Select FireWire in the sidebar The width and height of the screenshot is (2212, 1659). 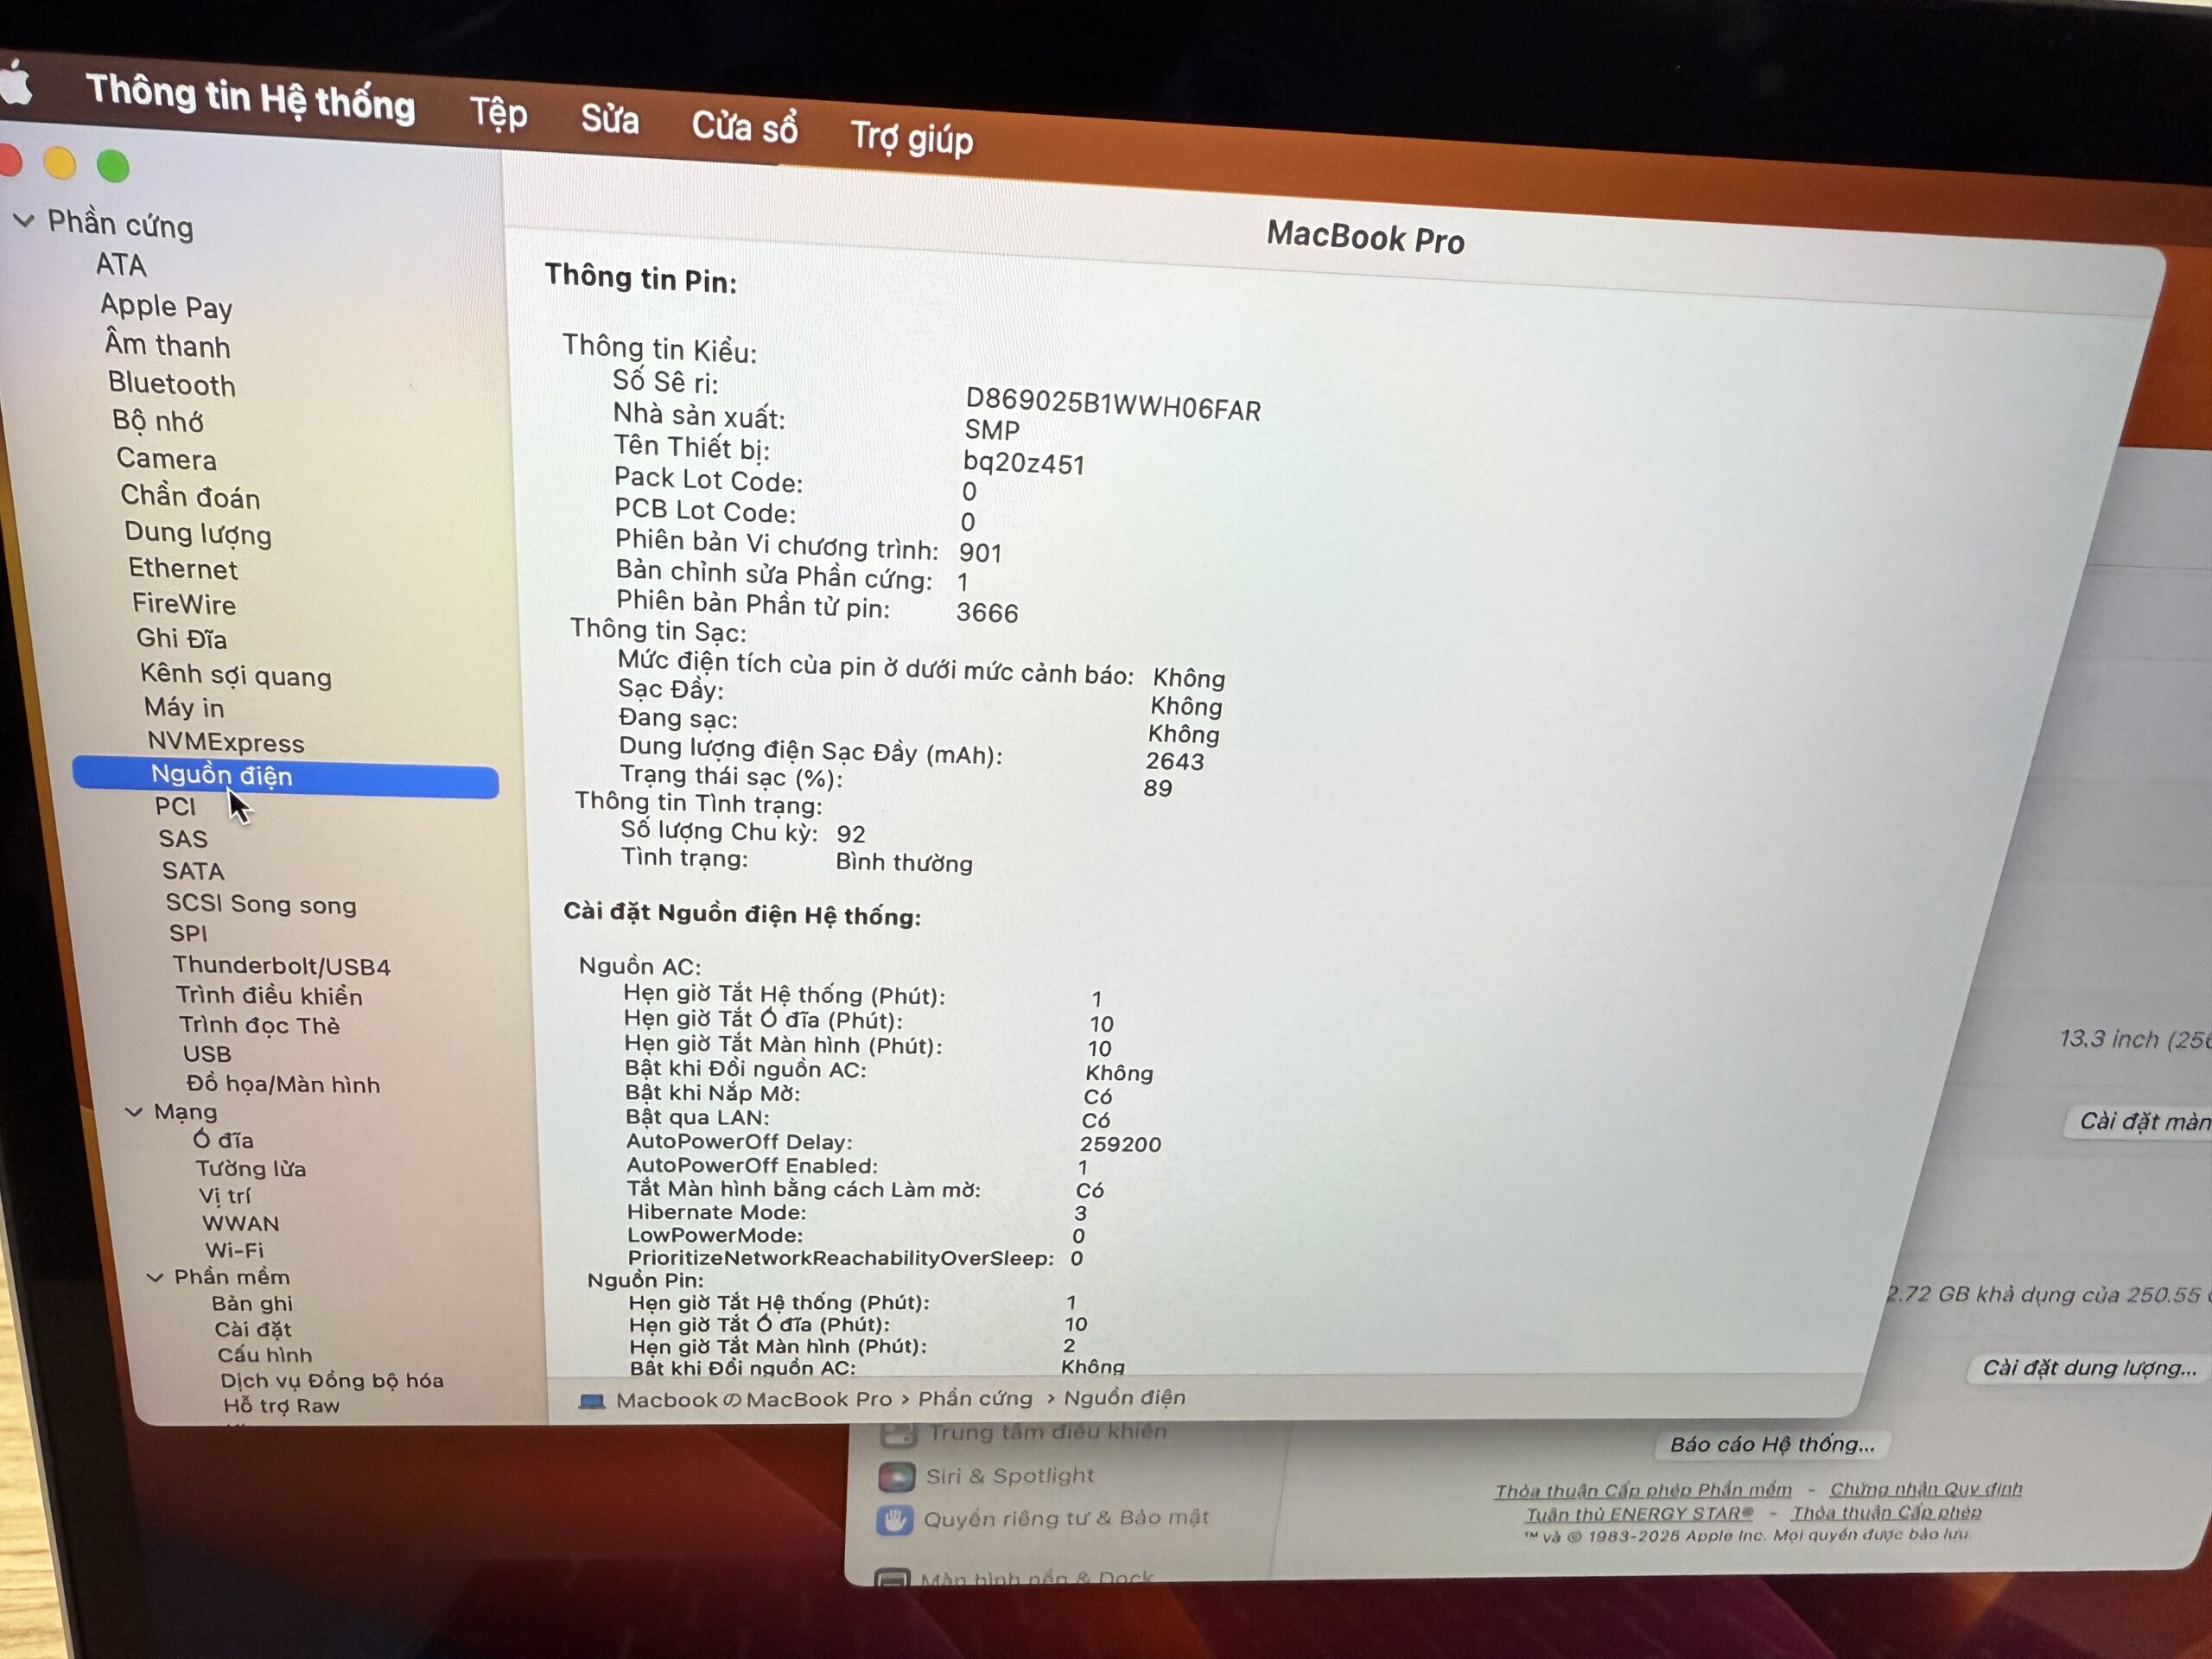click(x=184, y=604)
